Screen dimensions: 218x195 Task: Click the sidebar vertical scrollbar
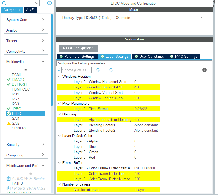(52, 59)
